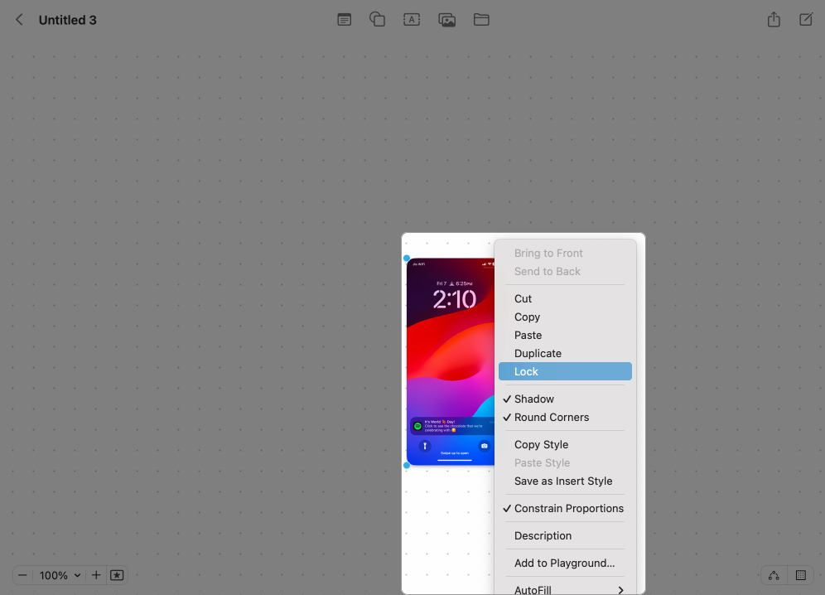Click the folder icon to insert a file

tap(481, 20)
